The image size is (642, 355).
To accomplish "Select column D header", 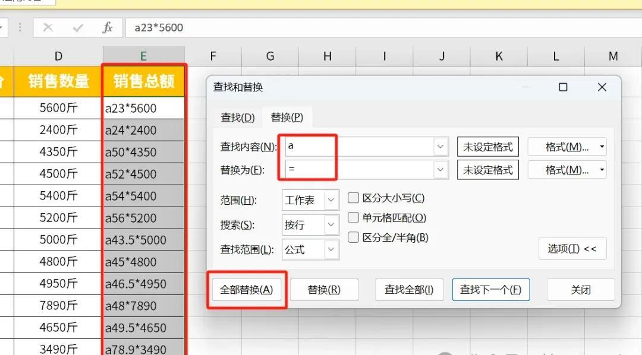I will [x=58, y=56].
